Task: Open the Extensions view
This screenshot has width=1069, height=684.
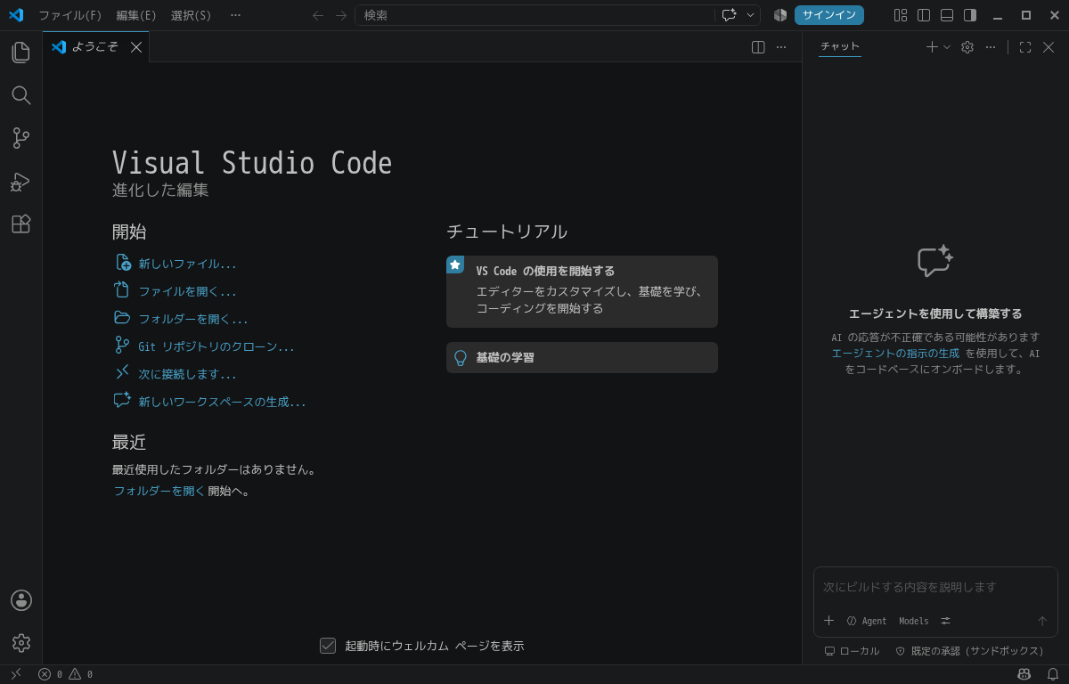Action: pyautogui.click(x=20, y=224)
